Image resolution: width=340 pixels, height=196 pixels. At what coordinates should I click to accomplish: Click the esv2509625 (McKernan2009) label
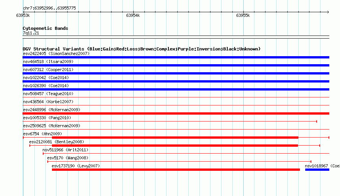click(52, 126)
